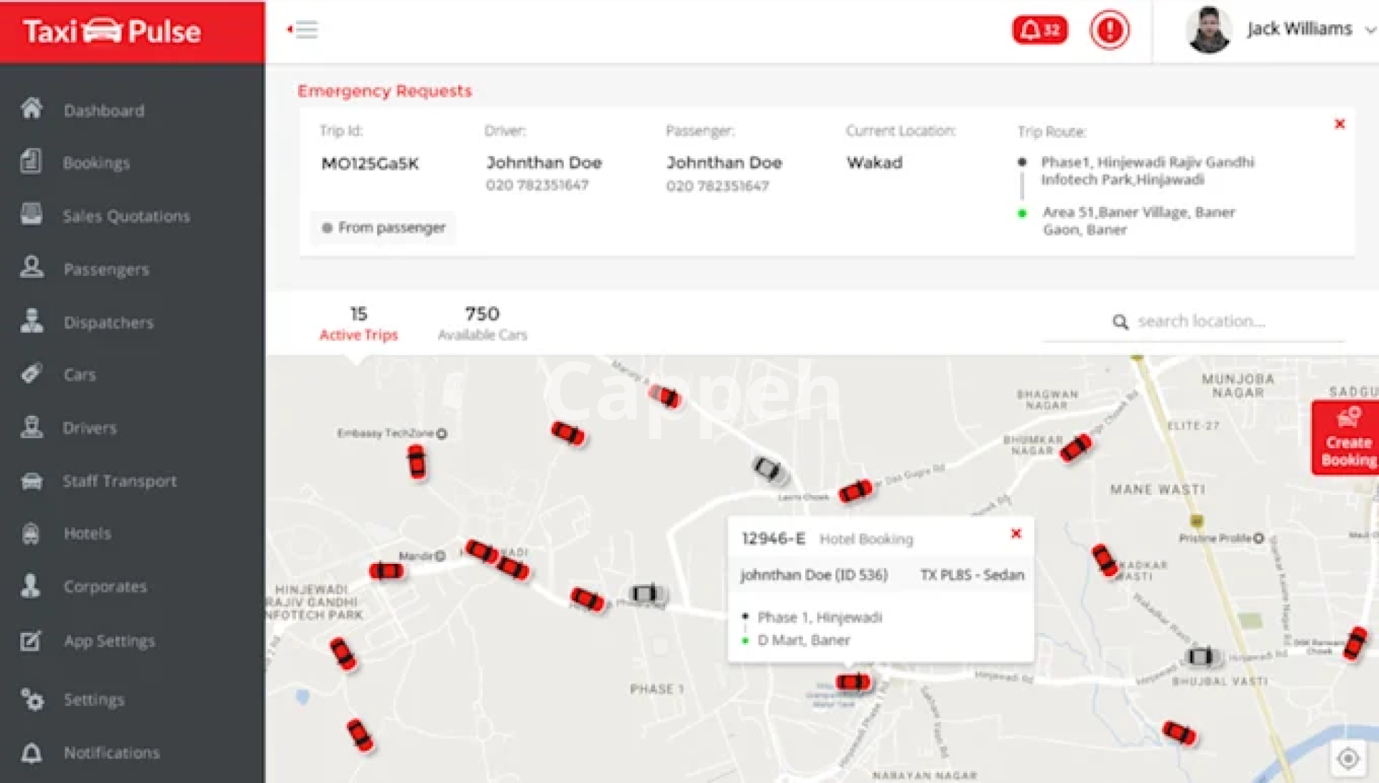The width and height of the screenshot is (1379, 783).
Task: Click the Staff Transport car icon
Action: coord(32,481)
